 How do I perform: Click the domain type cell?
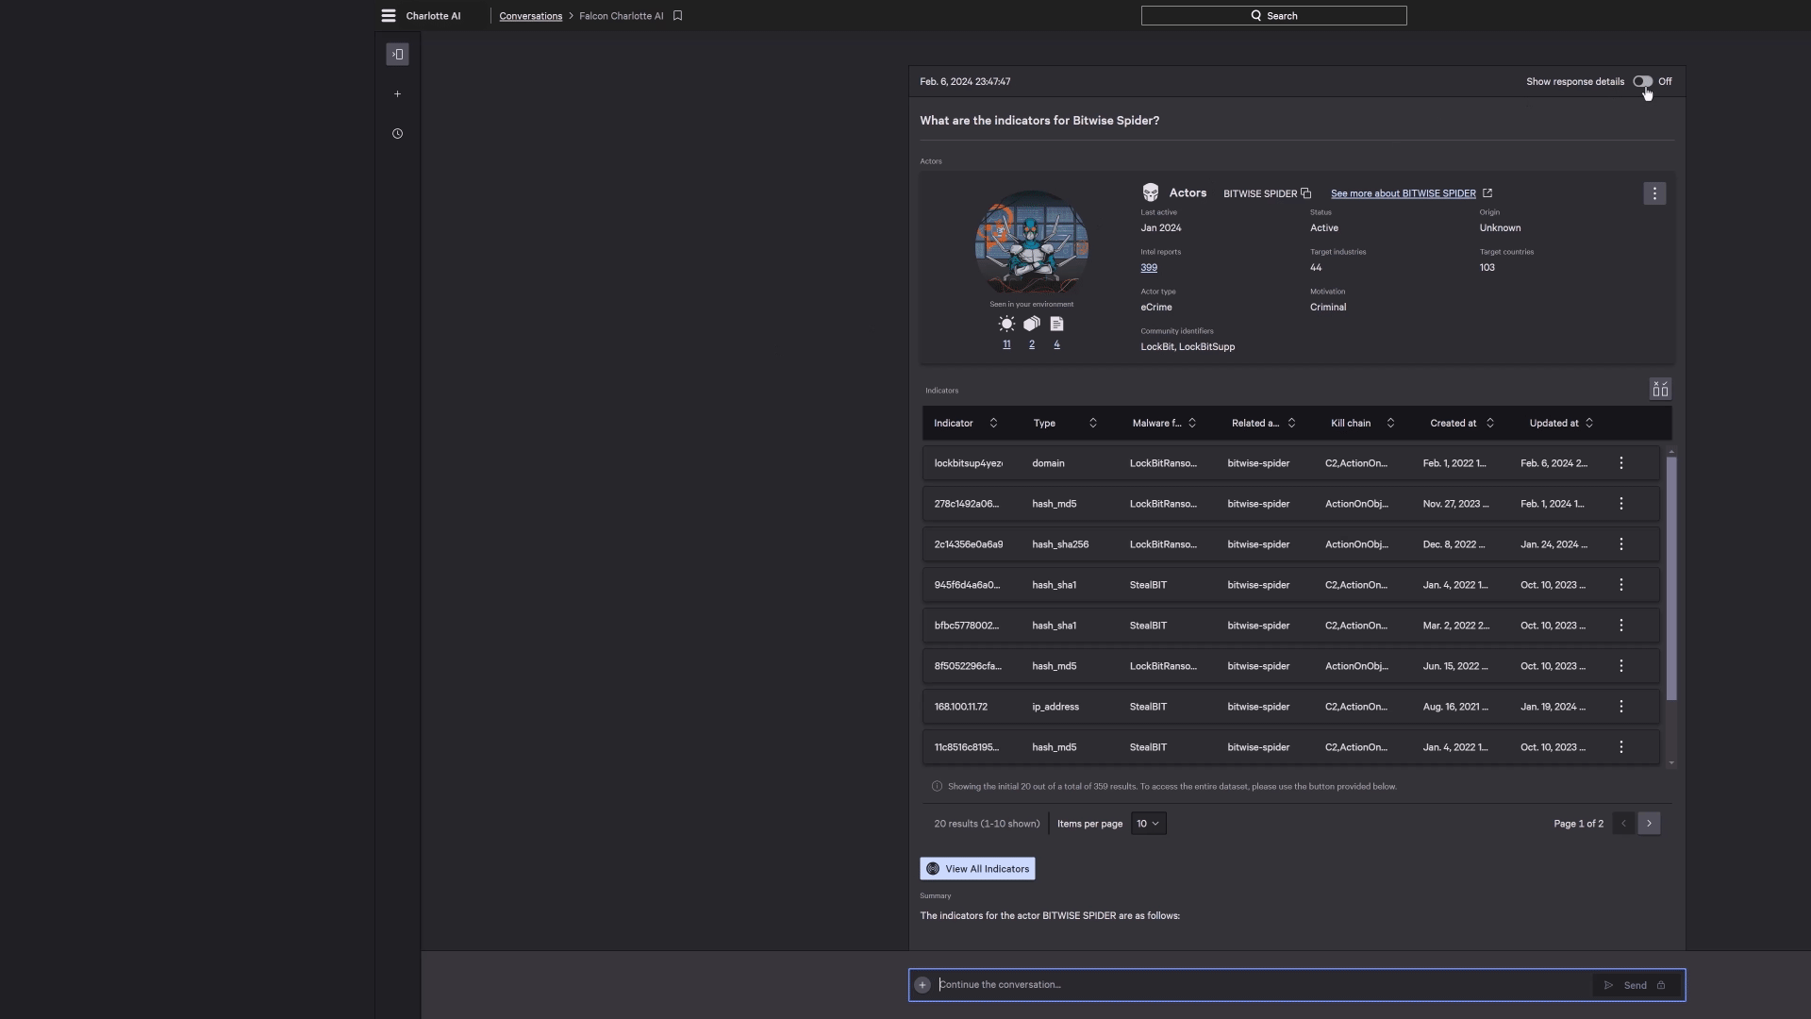pyautogui.click(x=1048, y=463)
